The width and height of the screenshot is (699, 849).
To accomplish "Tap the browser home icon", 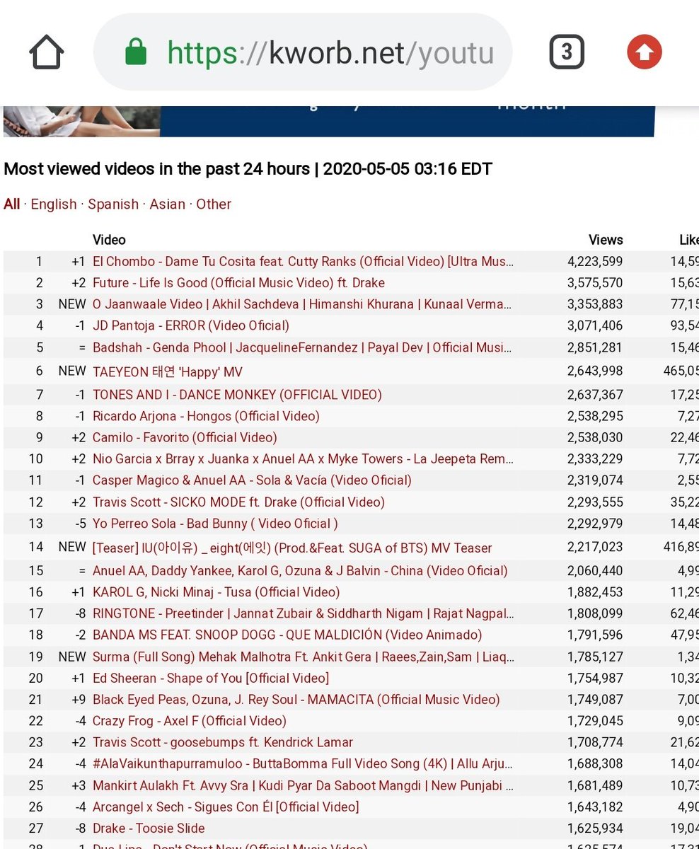I will (x=47, y=52).
